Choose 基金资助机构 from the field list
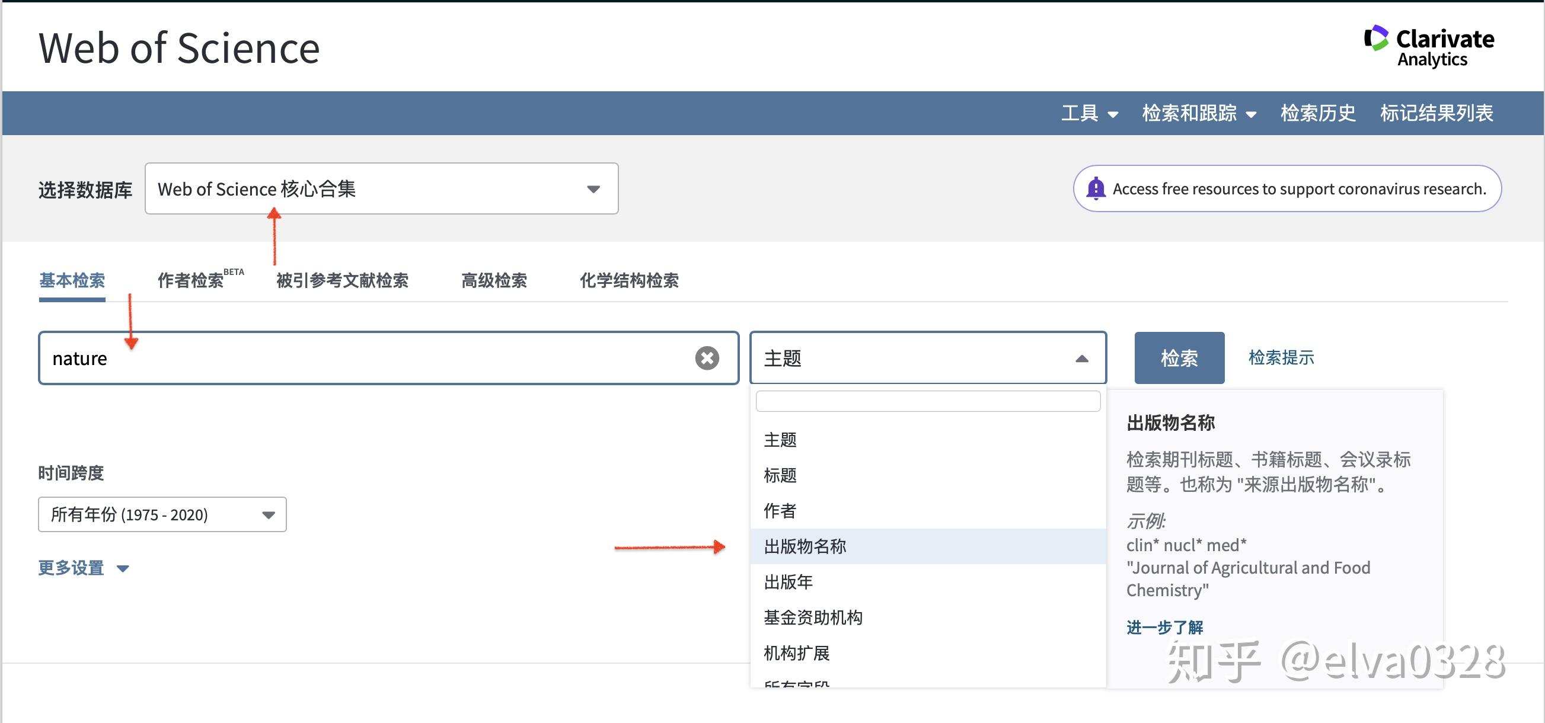This screenshot has height=723, width=1545. pyautogui.click(x=928, y=618)
